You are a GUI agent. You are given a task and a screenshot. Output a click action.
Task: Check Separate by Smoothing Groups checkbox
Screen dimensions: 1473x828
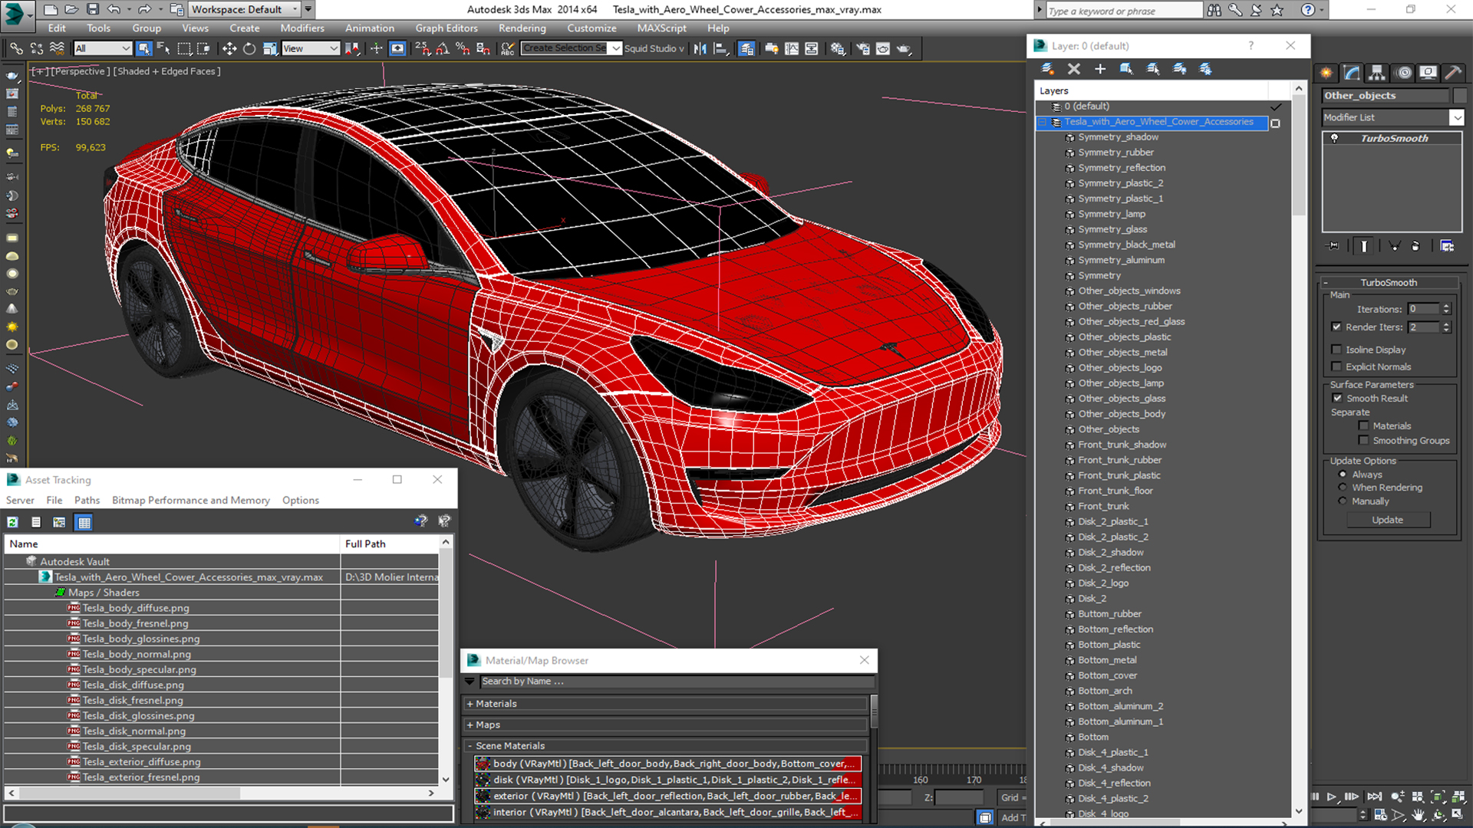click(1363, 440)
